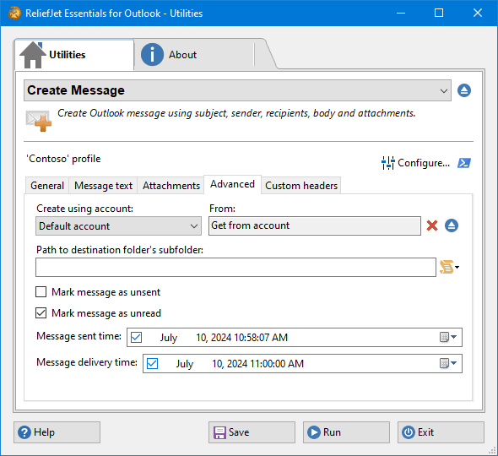Screen dimensions: 498x456
Task: Open the Default account dropdown
Action: click(x=118, y=226)
